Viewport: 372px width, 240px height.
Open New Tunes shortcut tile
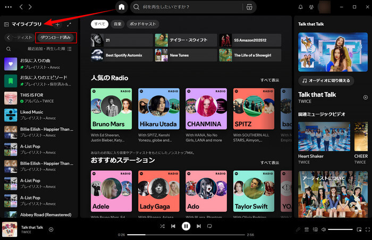click(x=186, y=55)
